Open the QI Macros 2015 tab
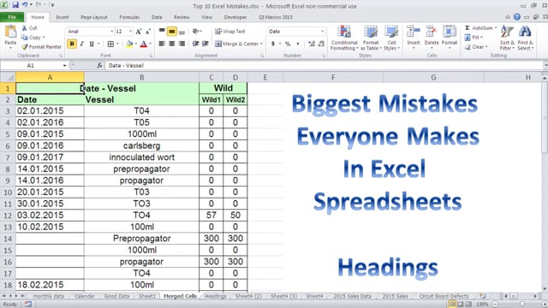 pos(276,17)
